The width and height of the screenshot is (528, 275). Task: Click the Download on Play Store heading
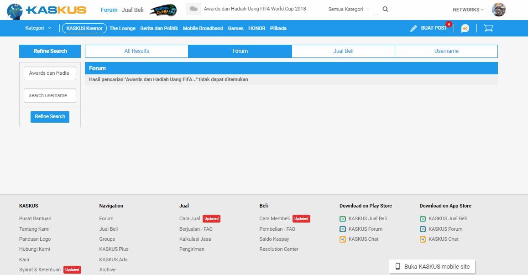[366, 206]
